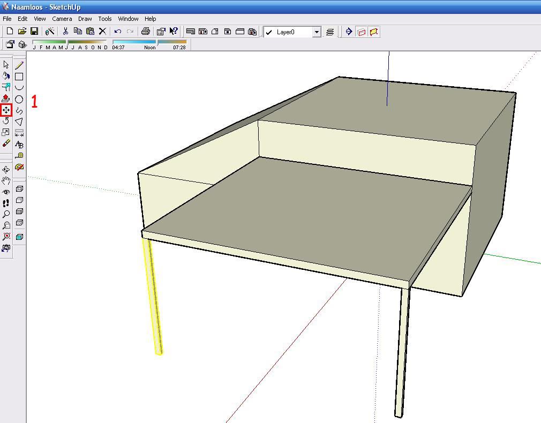Open the Layer Manager
Viewport: 541px width, 423px height.
click(x=330, y=32)
